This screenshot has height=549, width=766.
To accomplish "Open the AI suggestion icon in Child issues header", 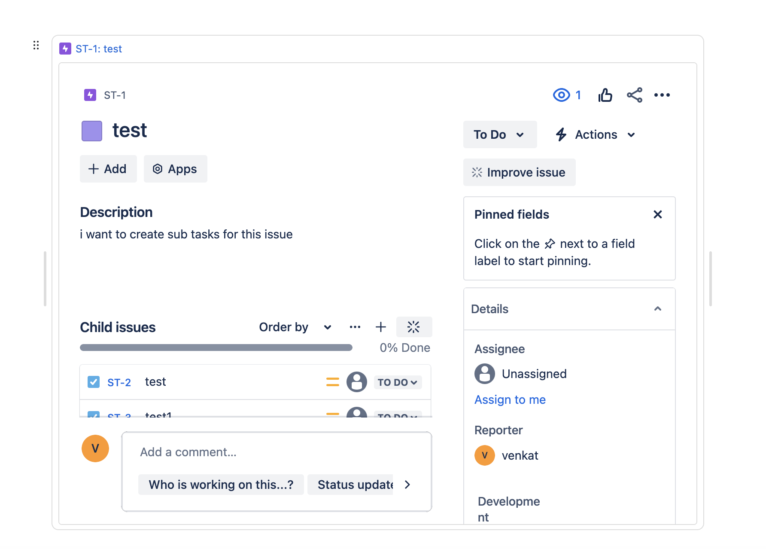I will [x=413, y=327].
